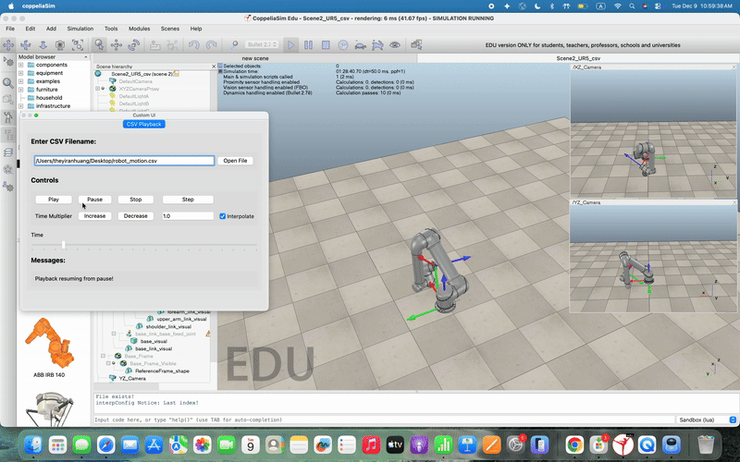Click the time multiplier value field
The height and width of the screenshot is (462, 740).
[x=188, y=216]
